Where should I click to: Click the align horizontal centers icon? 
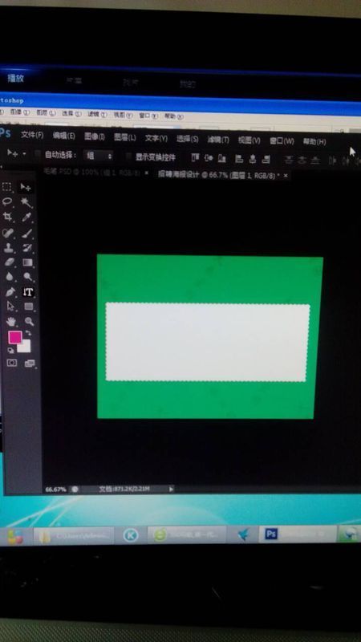[253, 159]
